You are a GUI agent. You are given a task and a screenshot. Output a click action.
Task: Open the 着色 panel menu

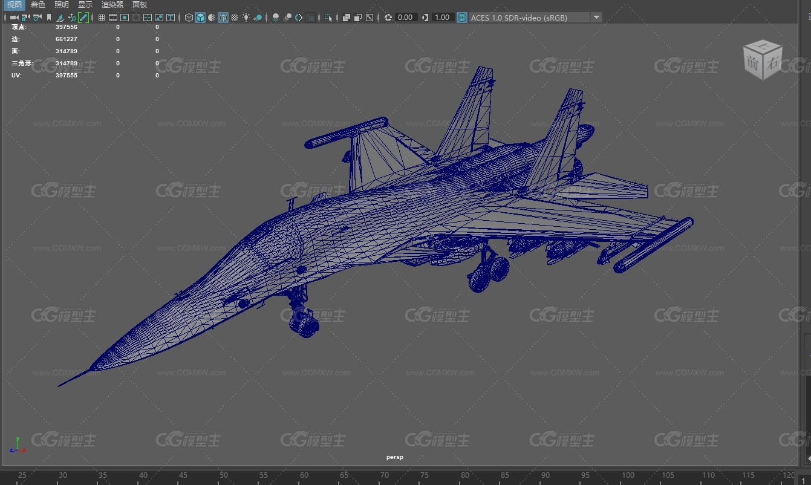tap(38, 5)
